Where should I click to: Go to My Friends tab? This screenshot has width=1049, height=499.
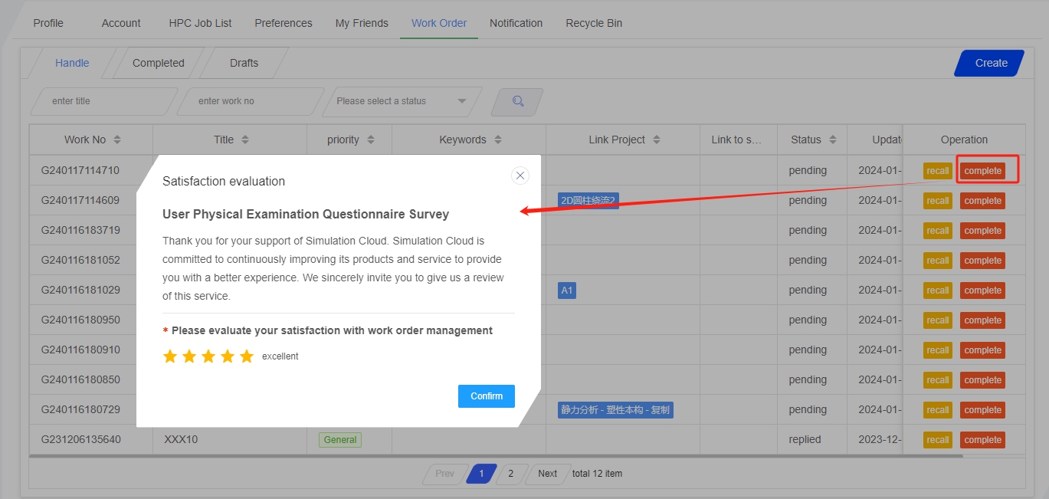pyautogui.click(x=362, y=23)
